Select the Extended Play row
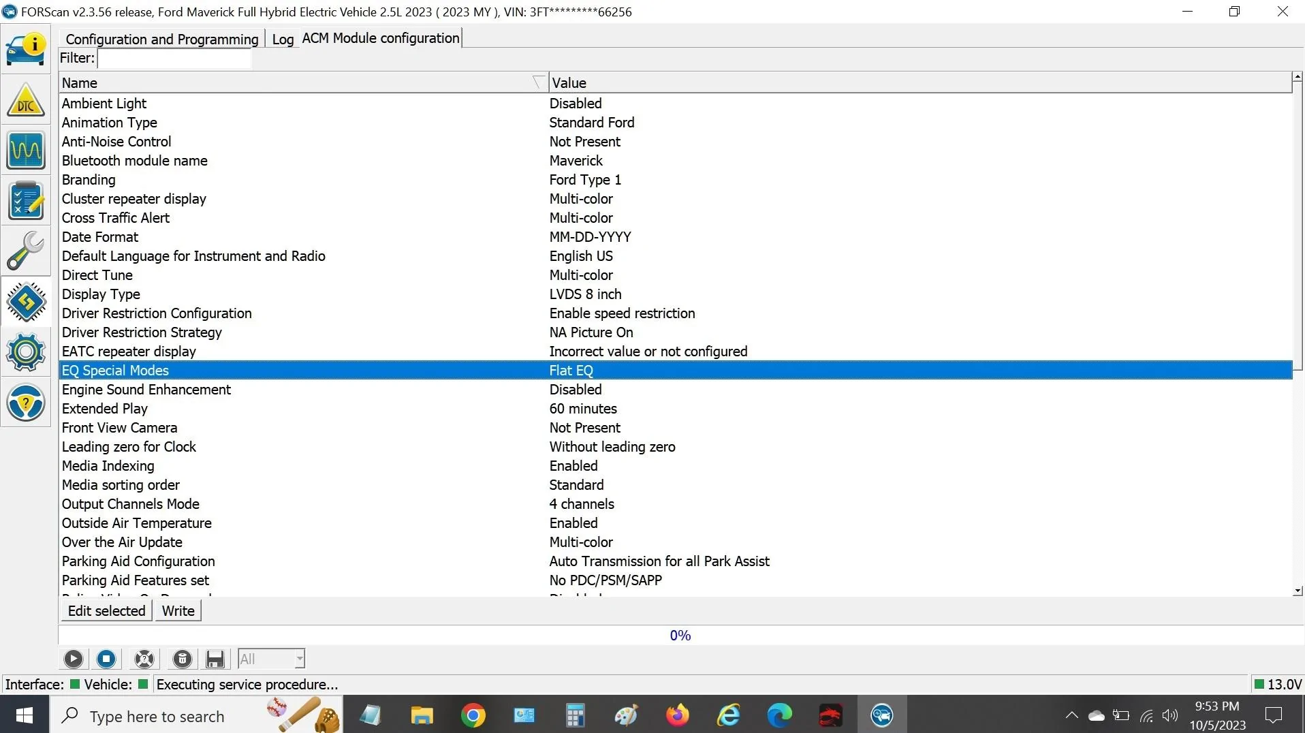The height and width of the screenshot is (733, 1305). click(x=676, y=409)
